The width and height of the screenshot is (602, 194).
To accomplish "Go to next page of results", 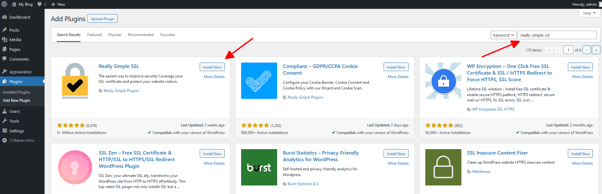I will 587,50.
